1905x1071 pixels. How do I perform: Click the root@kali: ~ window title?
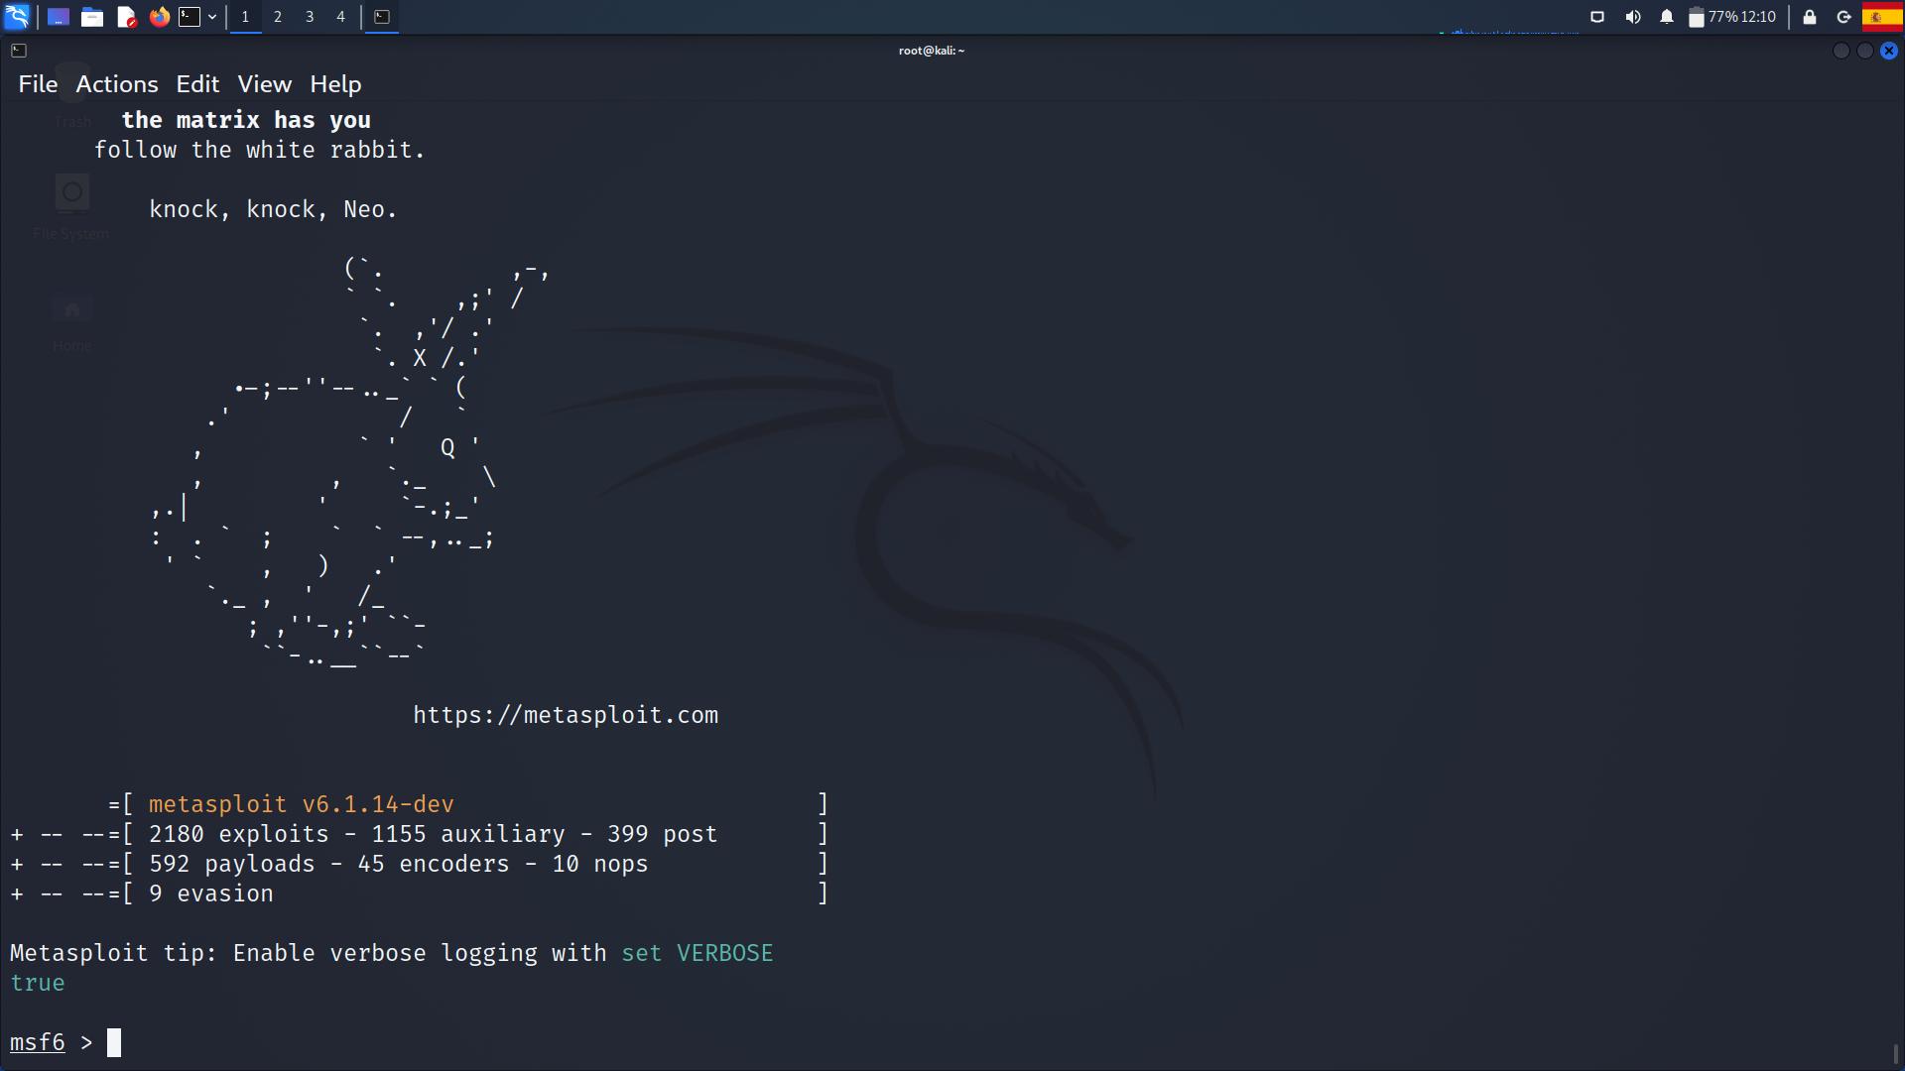[932, 51]
